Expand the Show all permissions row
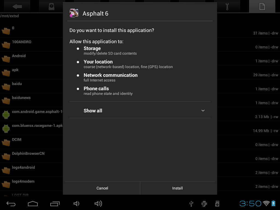The image size is (280, 210). (x=140, y=111)
